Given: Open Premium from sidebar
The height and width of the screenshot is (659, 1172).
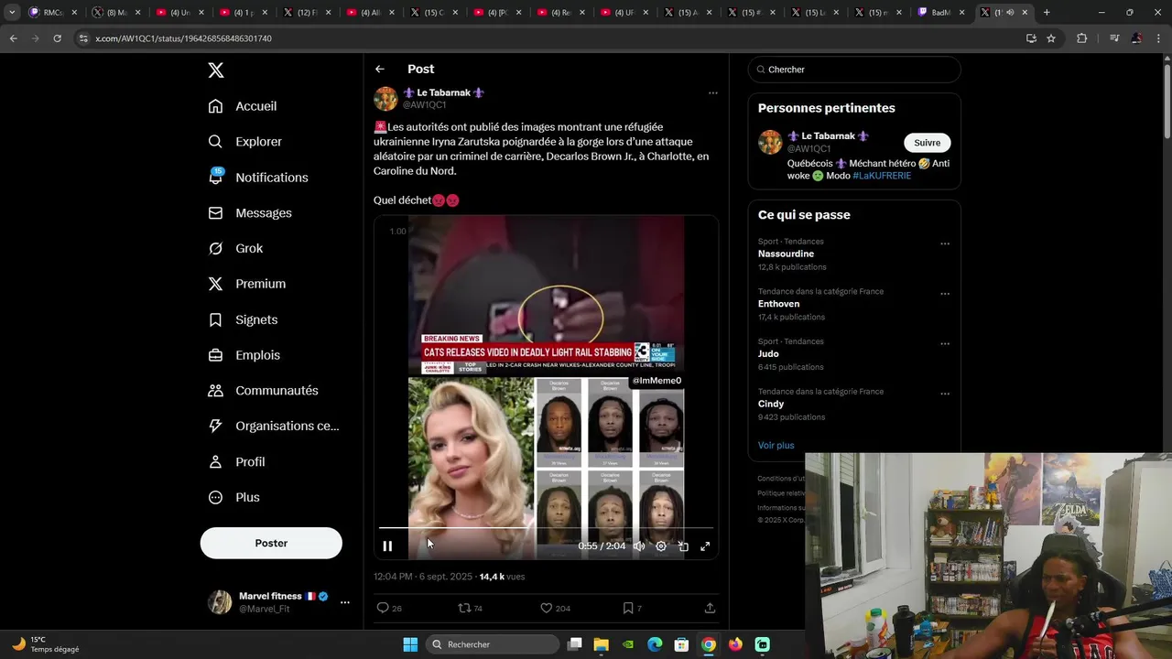Looking at the screenshot, I should point(247,284).
